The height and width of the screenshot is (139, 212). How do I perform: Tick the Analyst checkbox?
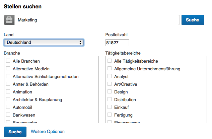pyautogui.click(x=110, y=76)
